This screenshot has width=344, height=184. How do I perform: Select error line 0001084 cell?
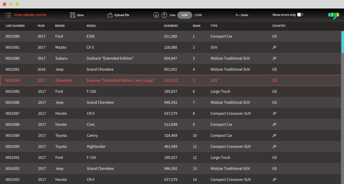13,80
